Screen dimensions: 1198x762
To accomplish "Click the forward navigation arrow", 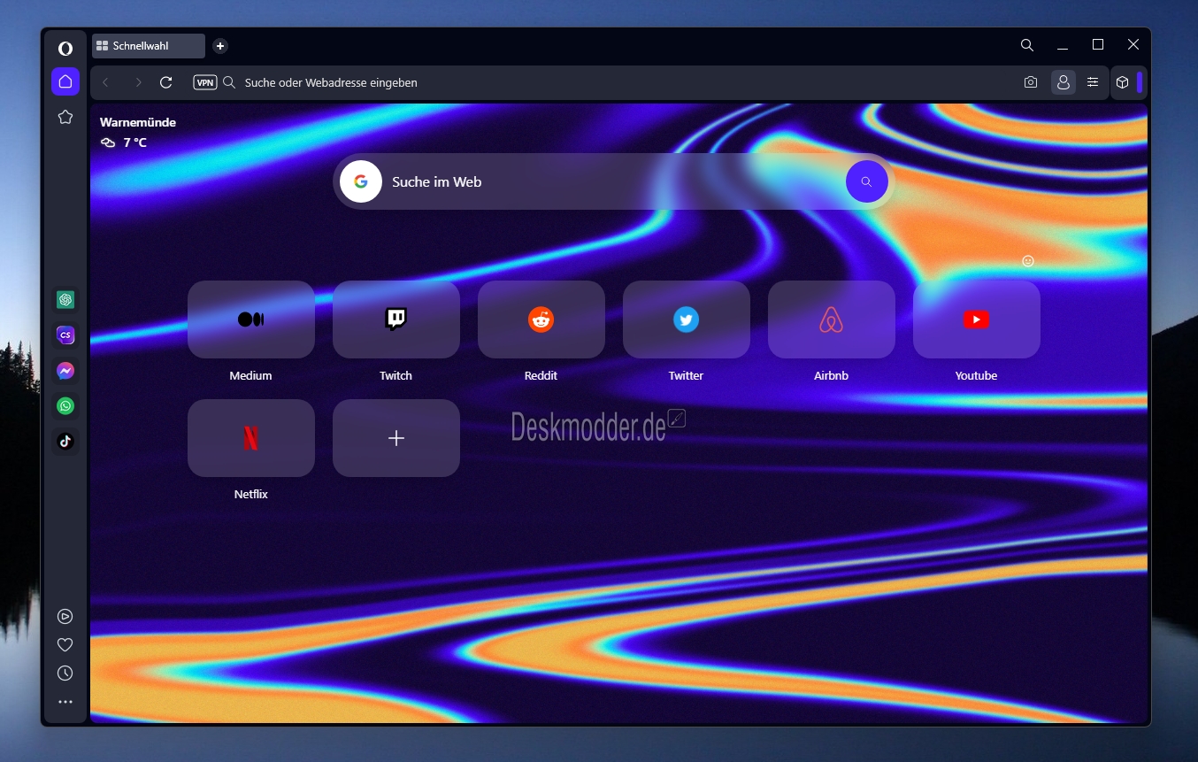I will pyautogui.click(x=138, y=82).
